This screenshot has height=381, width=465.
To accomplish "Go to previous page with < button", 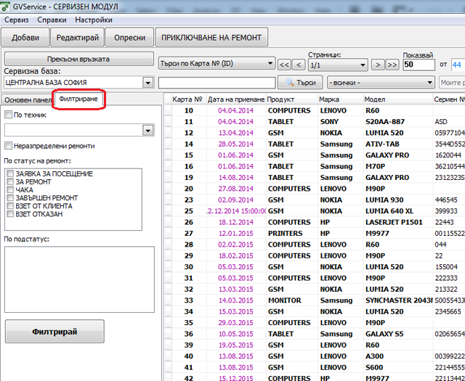I will coord(299,65).
